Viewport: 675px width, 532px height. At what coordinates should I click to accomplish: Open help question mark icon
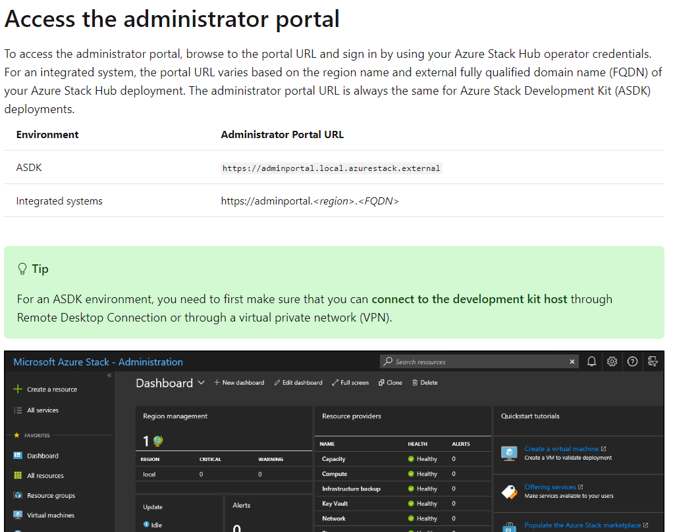tap(632, 362)
